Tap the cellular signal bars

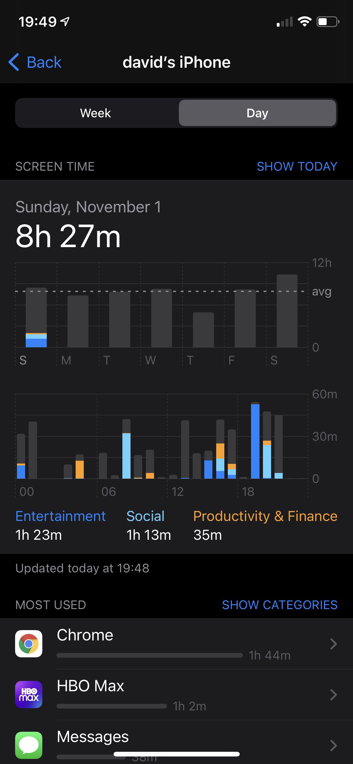point(285,22)
